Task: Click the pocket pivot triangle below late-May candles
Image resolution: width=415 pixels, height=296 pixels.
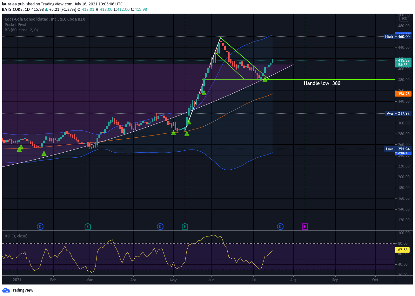Action: pos(204,93)
